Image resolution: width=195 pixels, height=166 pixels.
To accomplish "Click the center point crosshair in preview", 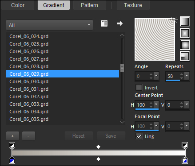I will point(174,20).
